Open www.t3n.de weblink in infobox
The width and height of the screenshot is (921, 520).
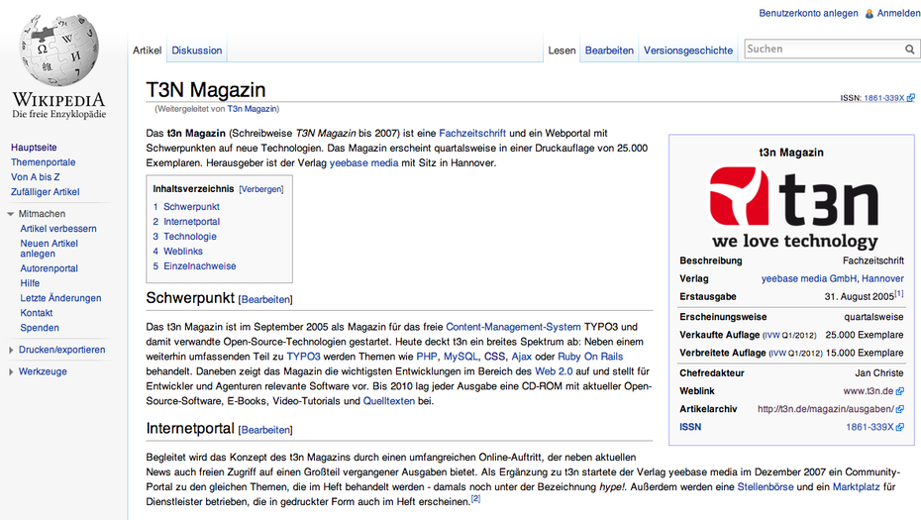click(869, 391)
